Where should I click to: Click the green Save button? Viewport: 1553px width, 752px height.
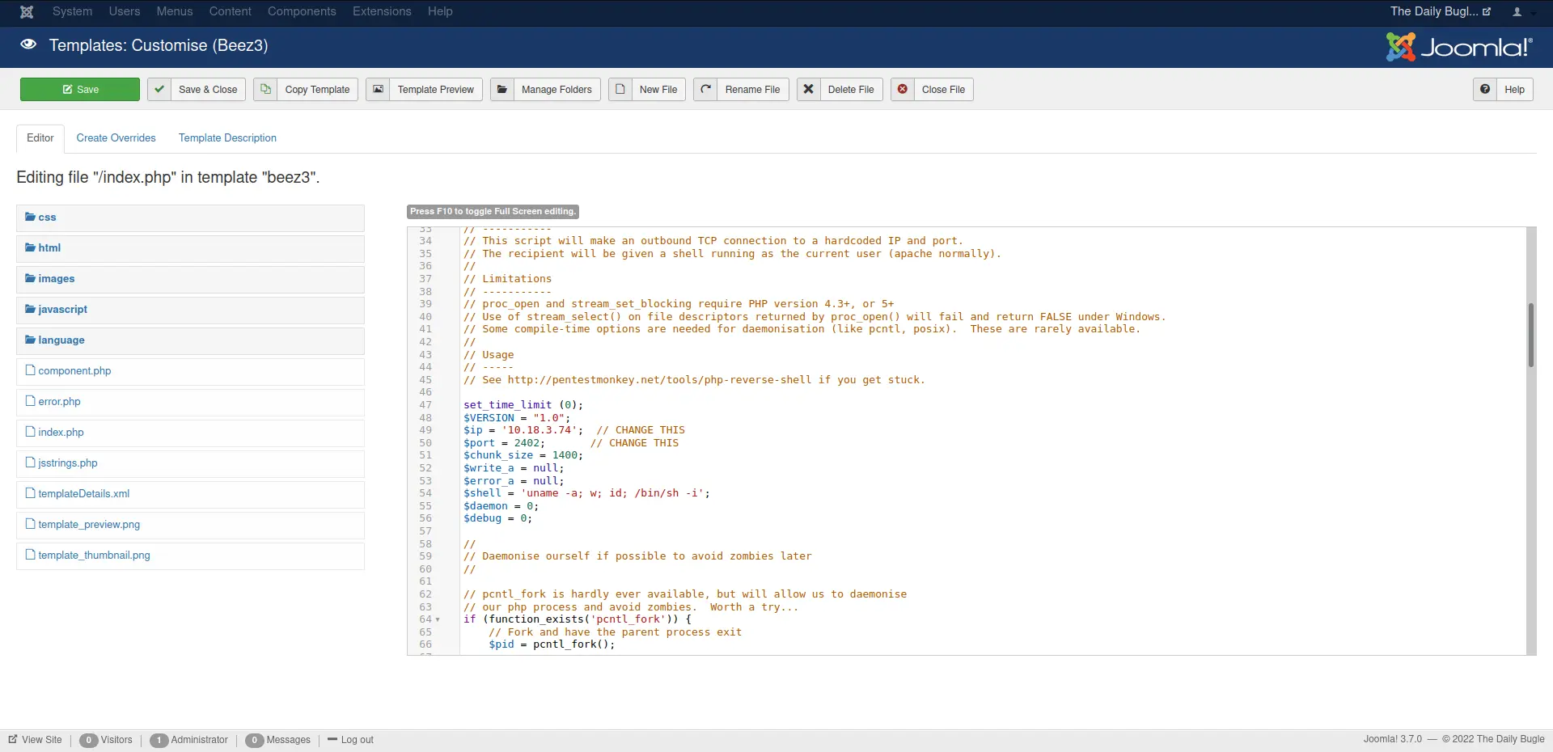click(x=80, y=89)
